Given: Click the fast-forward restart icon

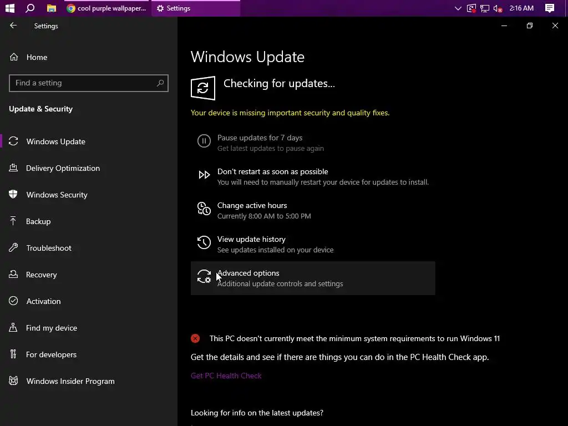Looking at the screenshot, I should tap(204, 175).
